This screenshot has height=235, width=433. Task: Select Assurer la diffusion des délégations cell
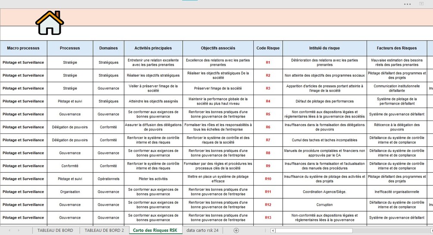coord(153,127)
